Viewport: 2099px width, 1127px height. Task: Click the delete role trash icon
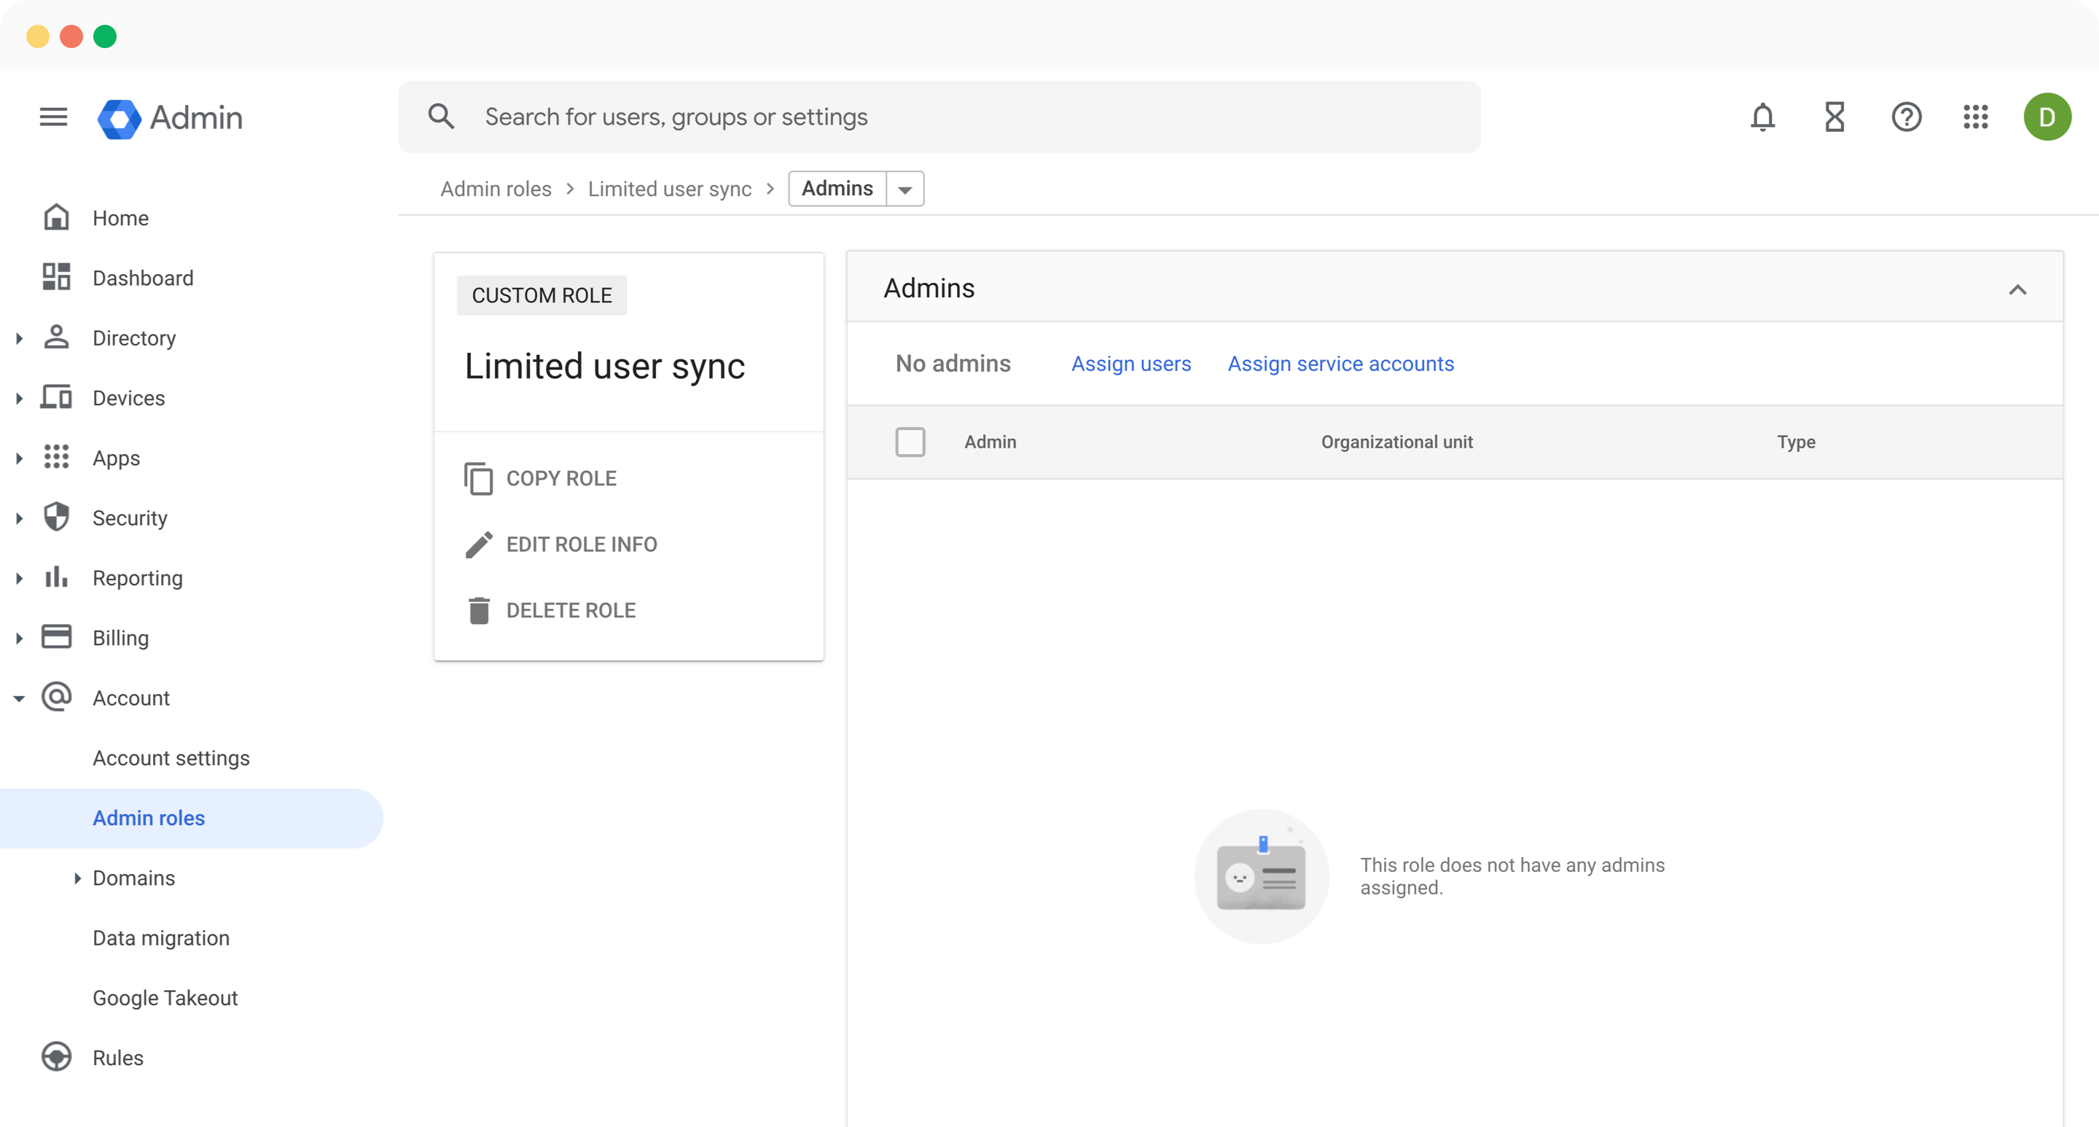point(479,610)
